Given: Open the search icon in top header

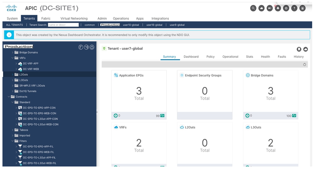Looking at the screenshot, I should [x=253, y=8].
